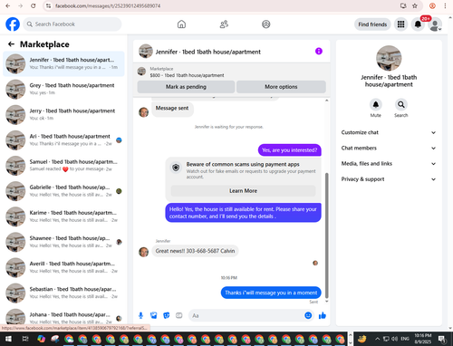Click Learn More about scams
453x346 pixels.
[x=243, y=191]
